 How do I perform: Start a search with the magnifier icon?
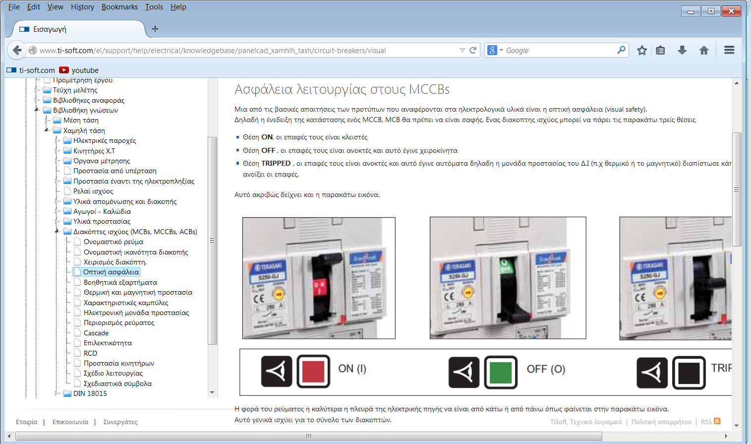coord(621,50)
